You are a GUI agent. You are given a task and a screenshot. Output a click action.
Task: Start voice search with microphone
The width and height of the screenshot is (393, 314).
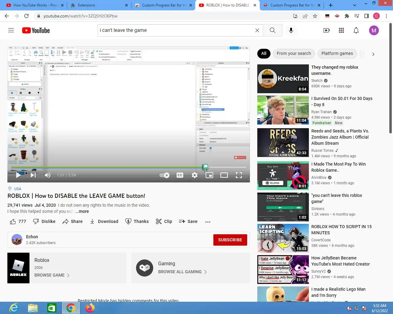click(291, 30)
